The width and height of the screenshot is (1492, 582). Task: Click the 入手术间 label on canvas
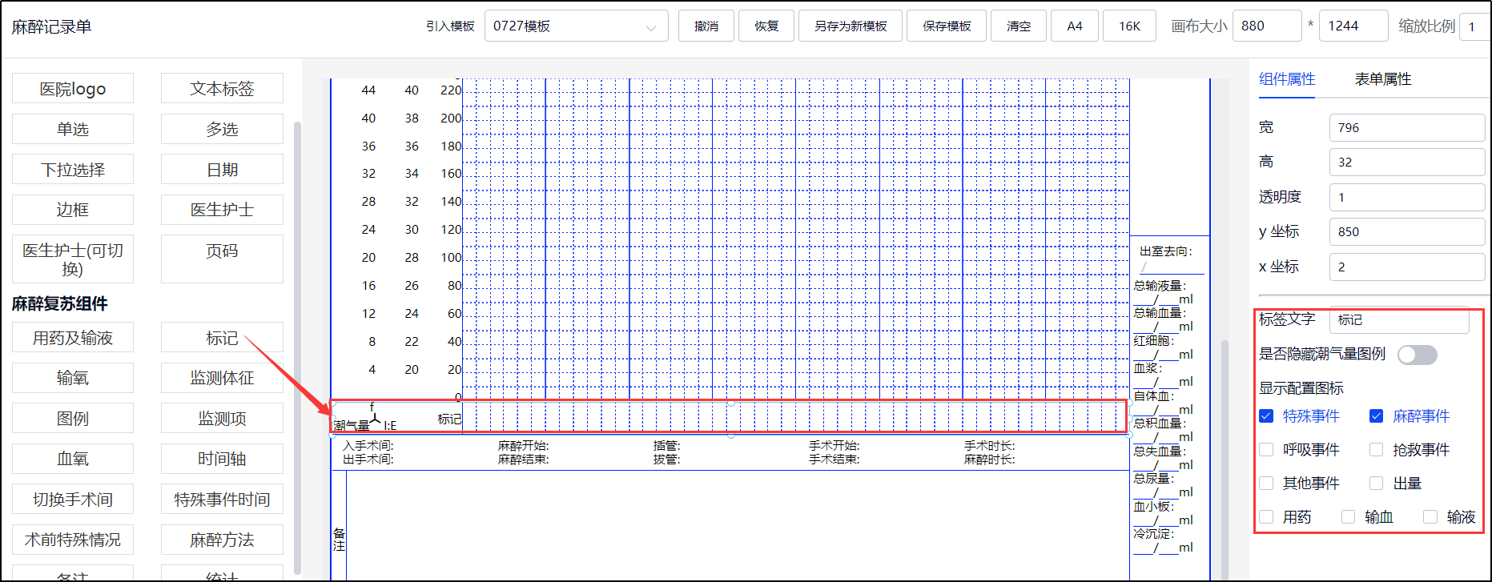[368, 445]
